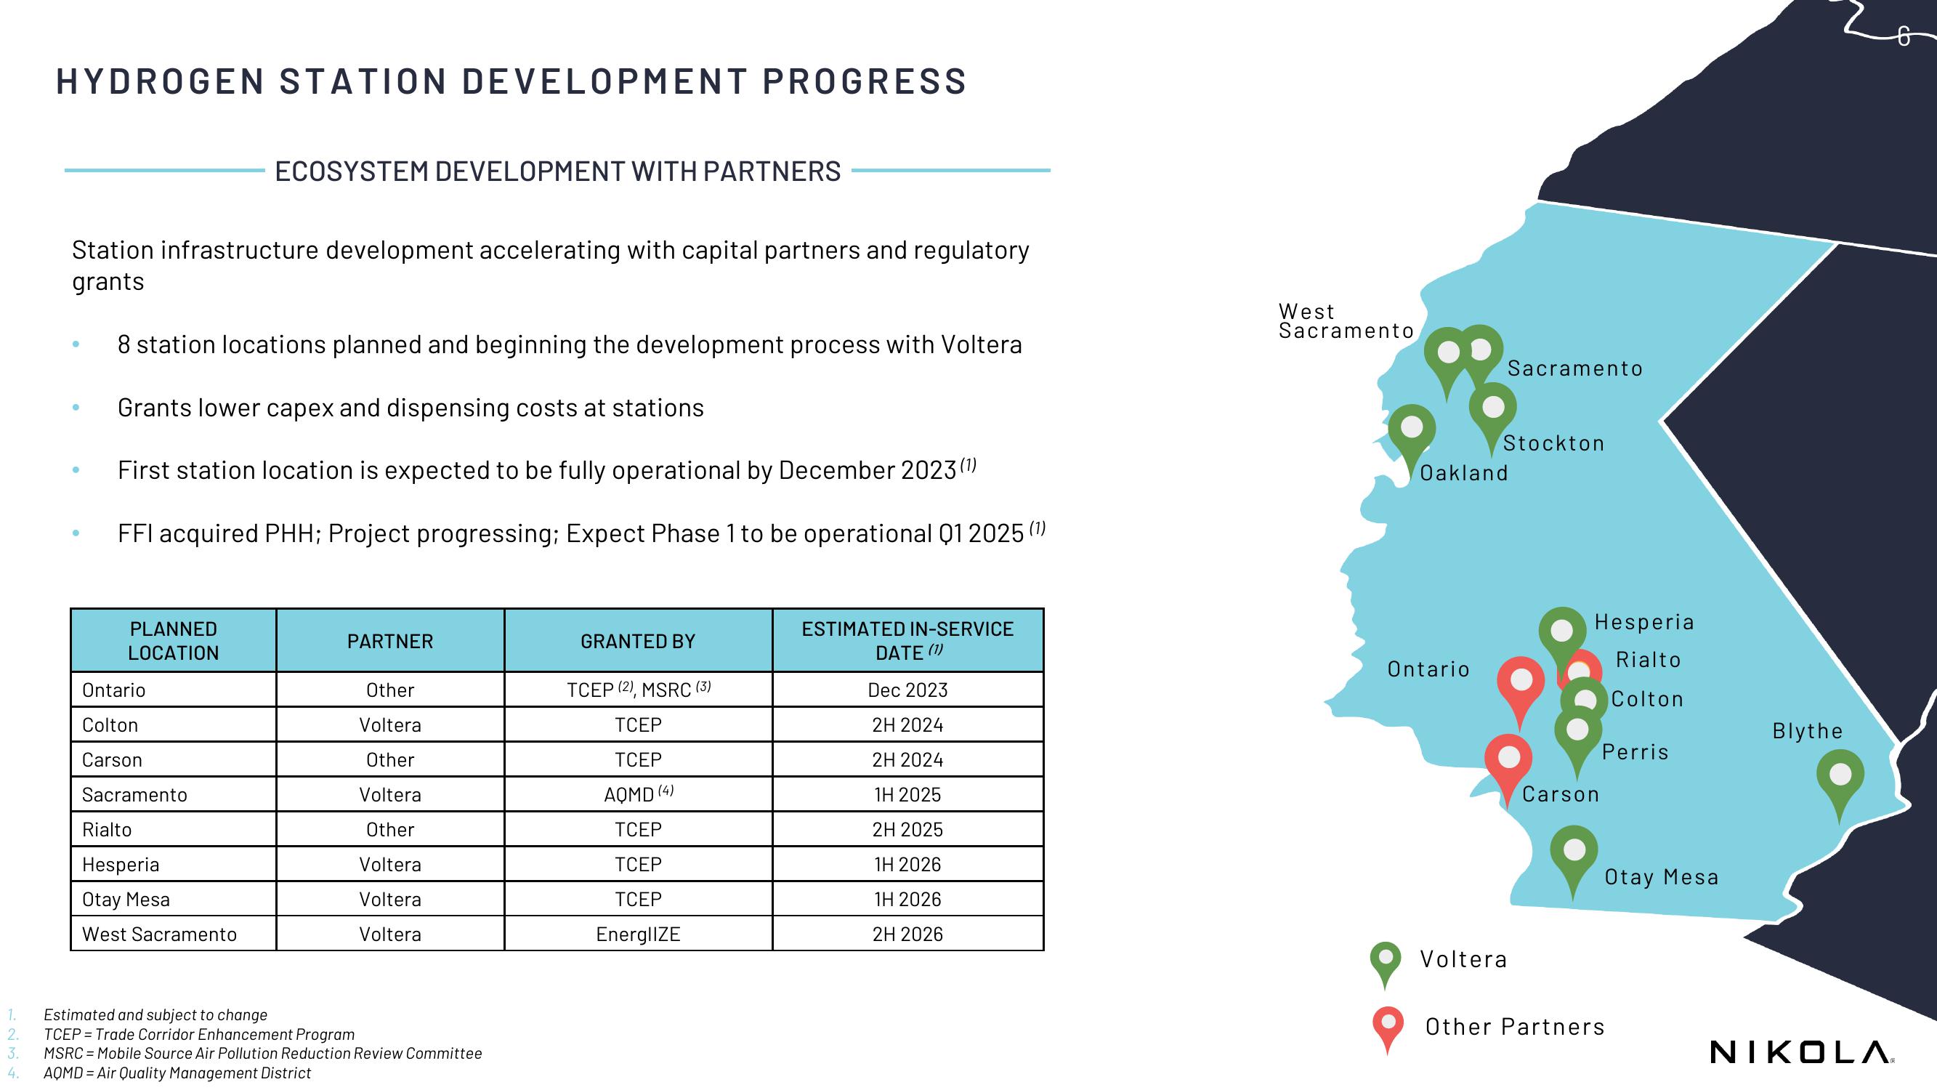Click the TCEP, MSRC granted-by cell
Image resolution: width=1937 pixels, height=1090 pixels.
(x=639, y=690)
